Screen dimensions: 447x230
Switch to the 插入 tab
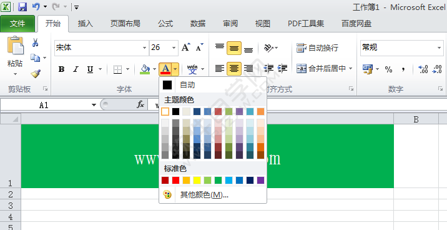pyautogui.click(x=86, y=23)
